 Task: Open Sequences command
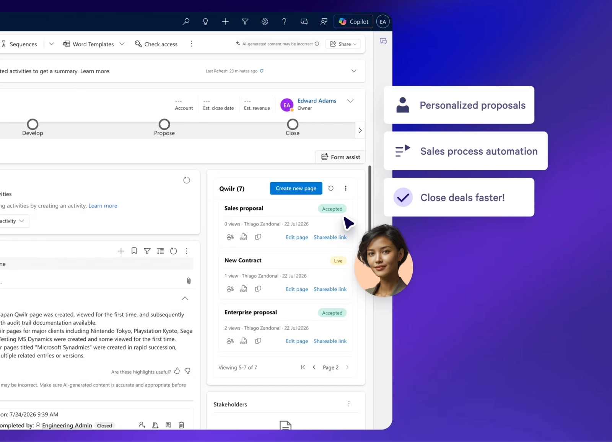pos(19,44)
